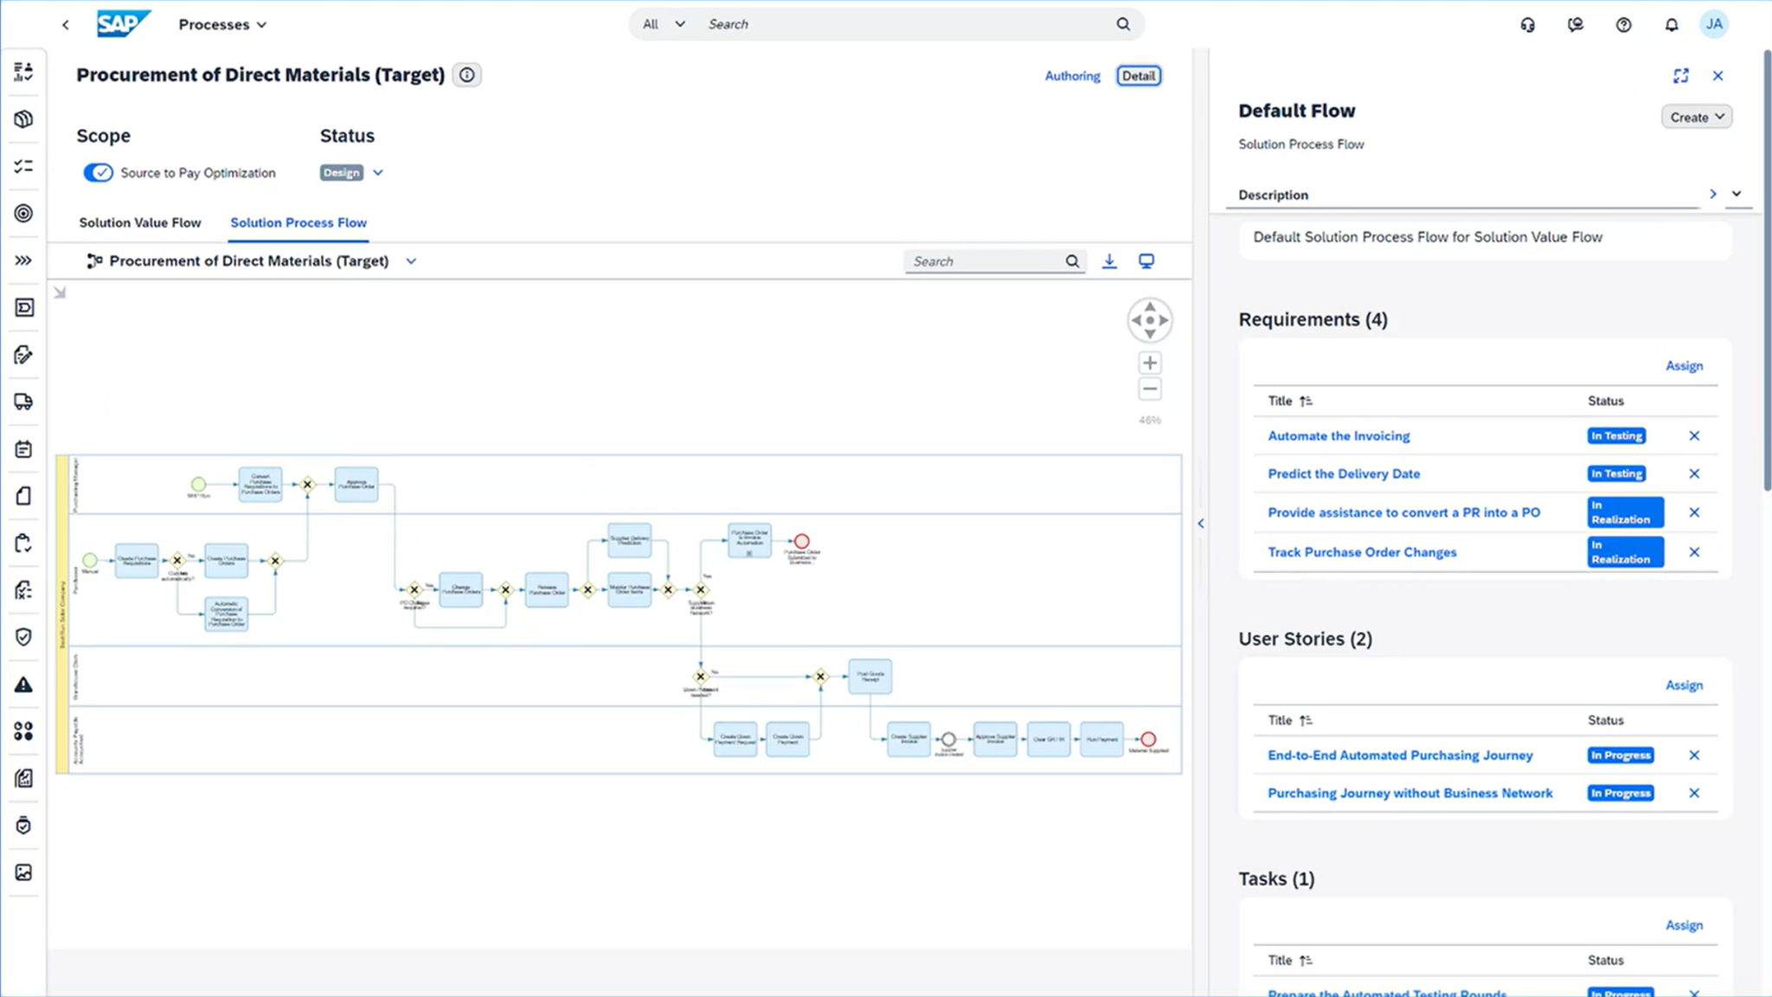Click Assign under User Stories

pyautogui.click(x=1683, y=685)
